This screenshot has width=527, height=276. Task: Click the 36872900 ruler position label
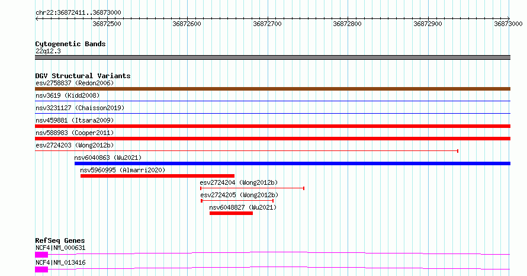(x=428, y=24)
